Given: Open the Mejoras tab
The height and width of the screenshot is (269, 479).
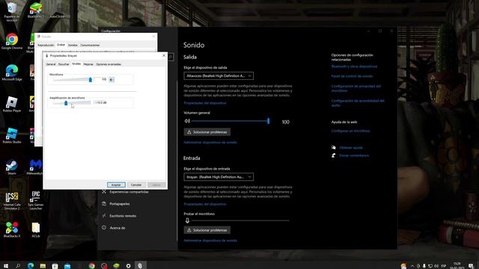Looking at the screenshot, I should [88, 64].
